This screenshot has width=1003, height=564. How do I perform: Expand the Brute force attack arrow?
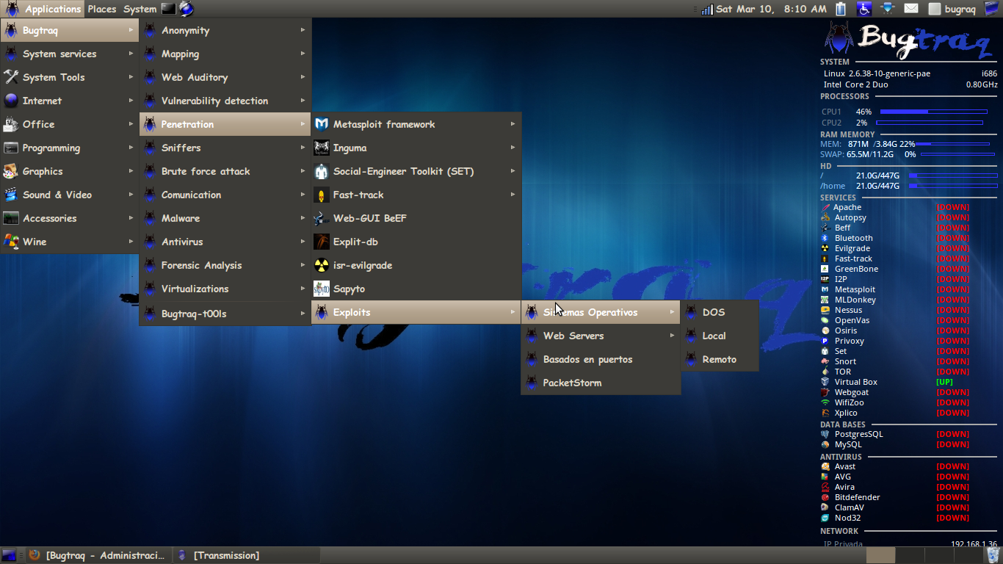coord(303,171)
